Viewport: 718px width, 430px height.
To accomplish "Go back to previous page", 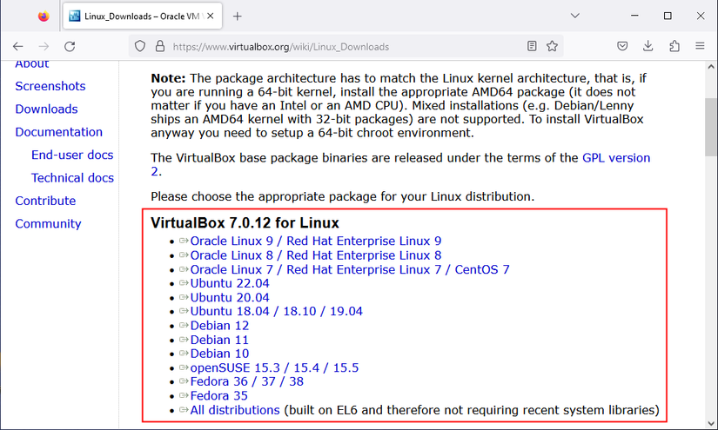I will click(17, 46).
